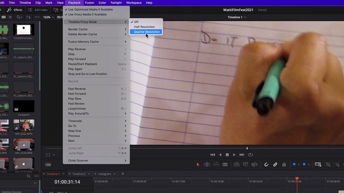Image resolution: width=344 pixels, height=193 pixels.
Task: Open the timeline view options icon
Action: pos(48,165)
